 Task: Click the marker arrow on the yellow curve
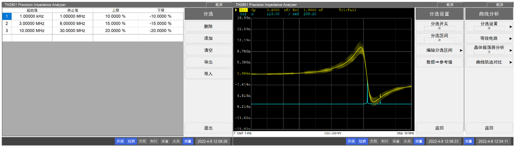coord(380,96)
